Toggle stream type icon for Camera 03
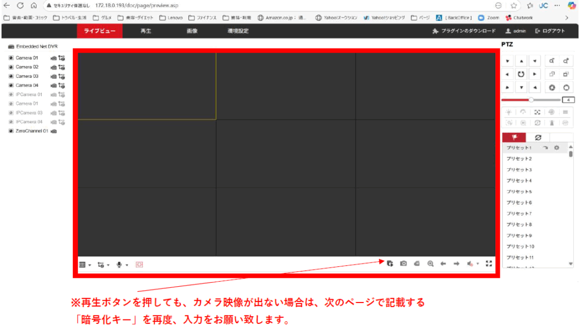The image size is (579, 333). click(62, 76)
